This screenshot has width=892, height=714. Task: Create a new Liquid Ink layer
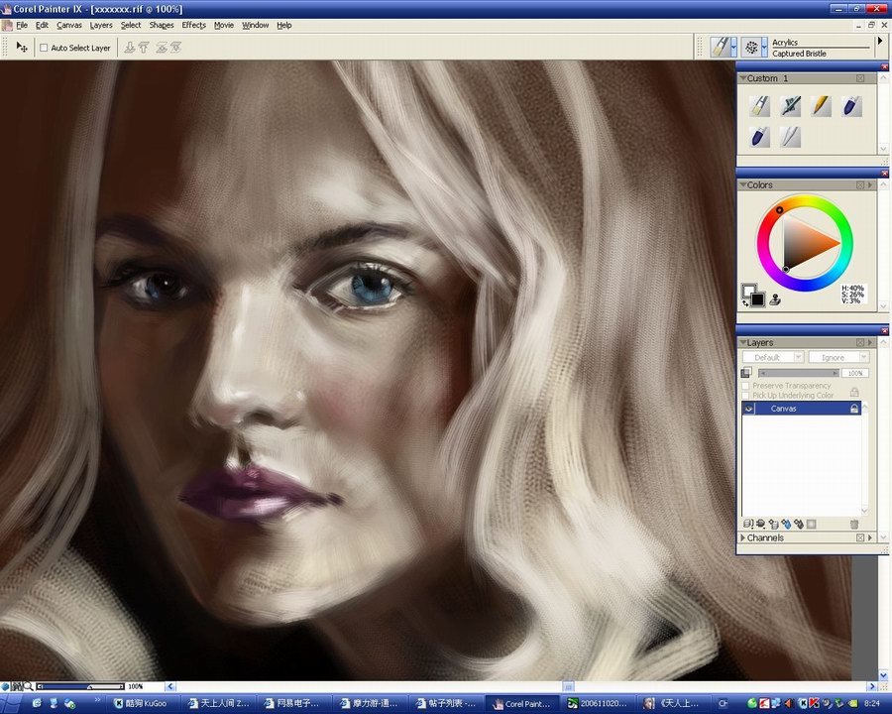click(x=799, y=524)
